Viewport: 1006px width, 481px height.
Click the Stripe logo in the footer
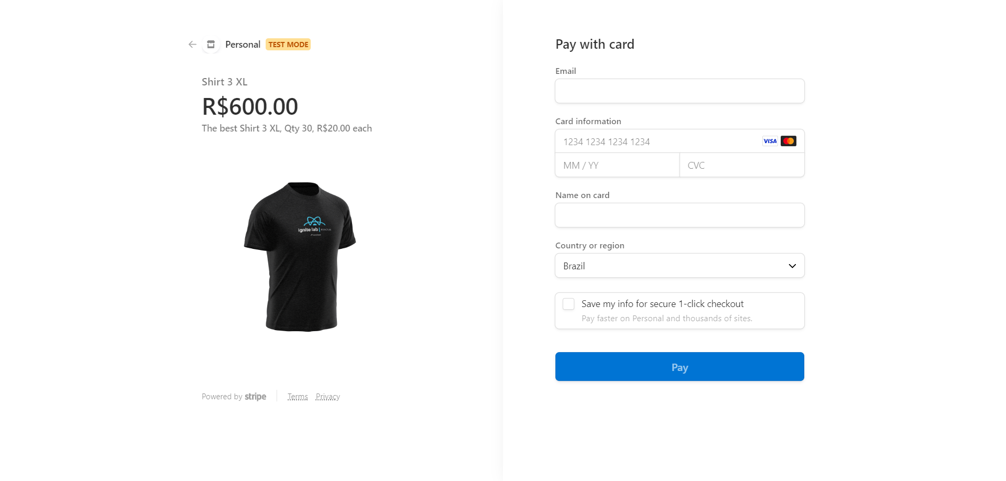click(x=256, y=397)
